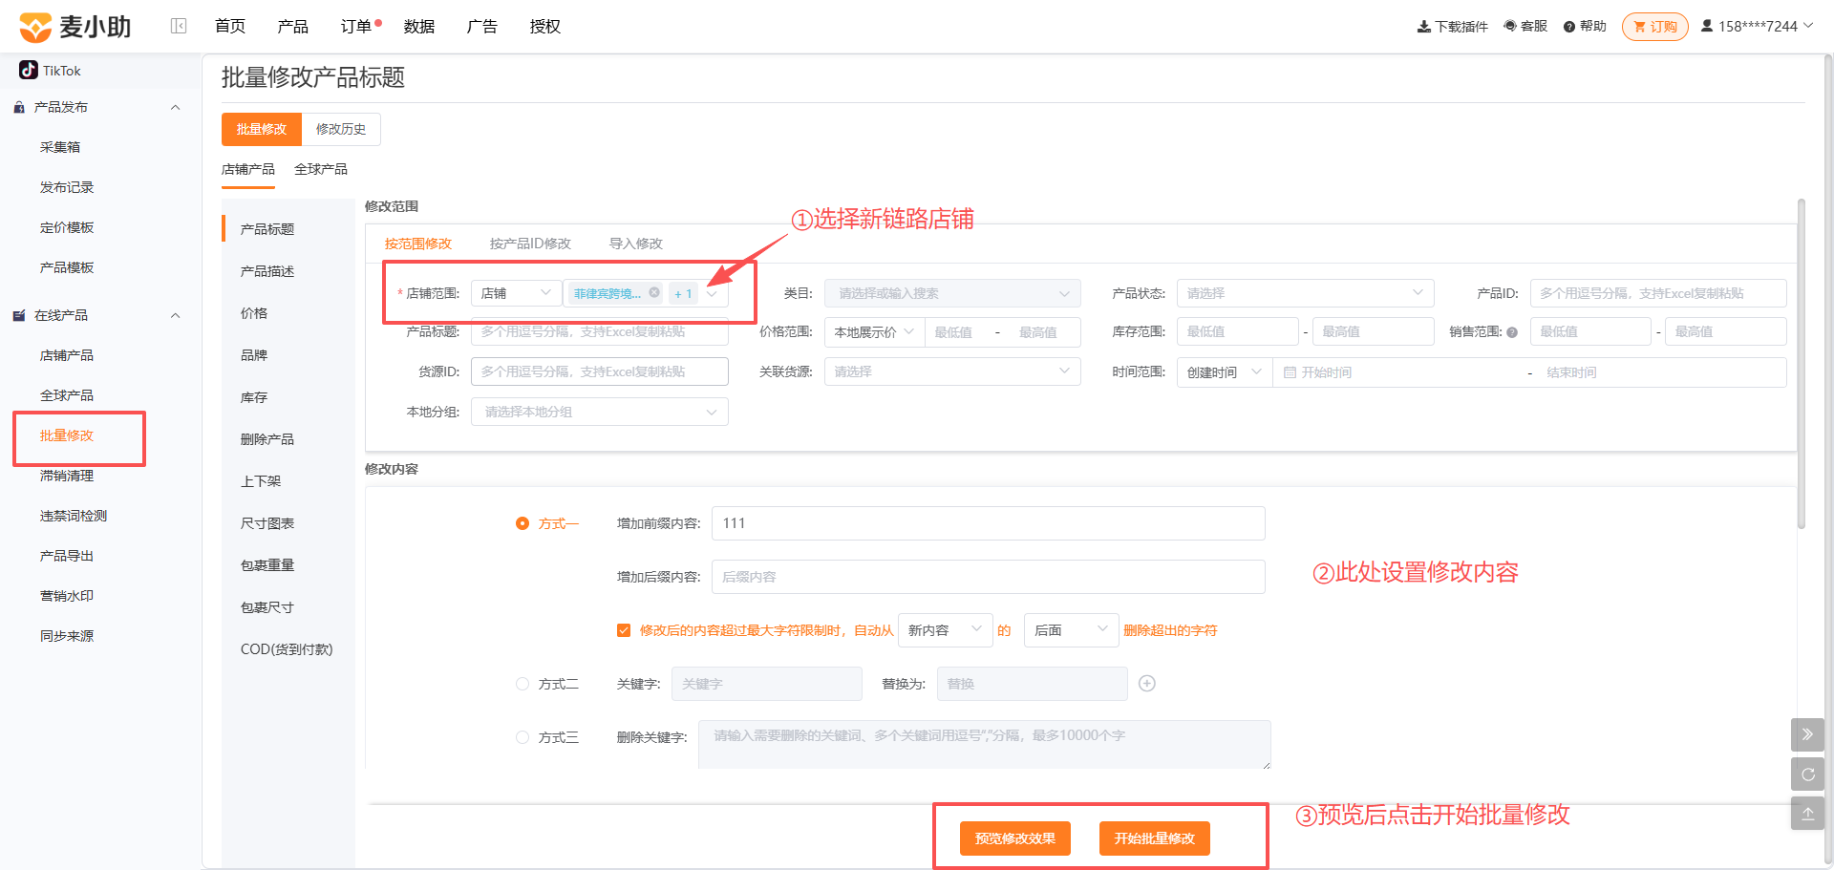Image resolution: width=1834 pixels, height=870 pixels.
Task: Open 帮助 help
Action: pos(1585,27)
